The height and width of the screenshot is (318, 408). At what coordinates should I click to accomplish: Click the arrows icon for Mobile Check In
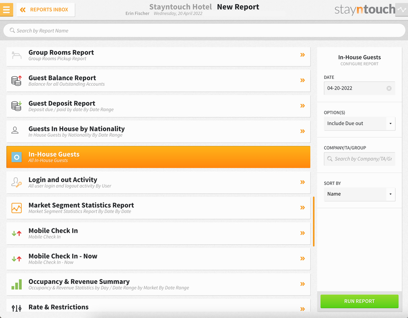click(17, 233)
